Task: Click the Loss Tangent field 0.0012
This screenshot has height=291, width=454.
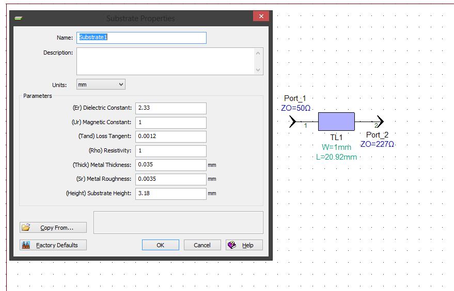Action: (171, 136)
